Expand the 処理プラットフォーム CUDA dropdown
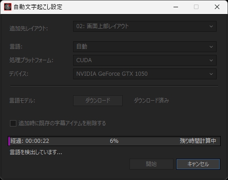Screen dimensions: 228x180 (x=145, y=60)
